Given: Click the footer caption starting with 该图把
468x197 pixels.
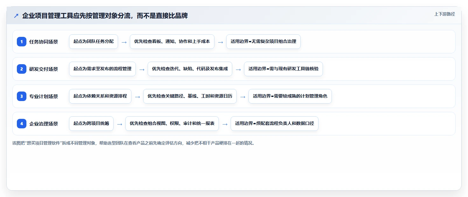Looking at the screenshot, I should [x=133, y=143].
